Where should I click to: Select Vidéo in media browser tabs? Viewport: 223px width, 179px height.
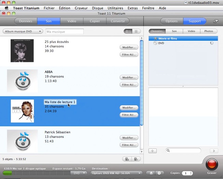(192, 31)
